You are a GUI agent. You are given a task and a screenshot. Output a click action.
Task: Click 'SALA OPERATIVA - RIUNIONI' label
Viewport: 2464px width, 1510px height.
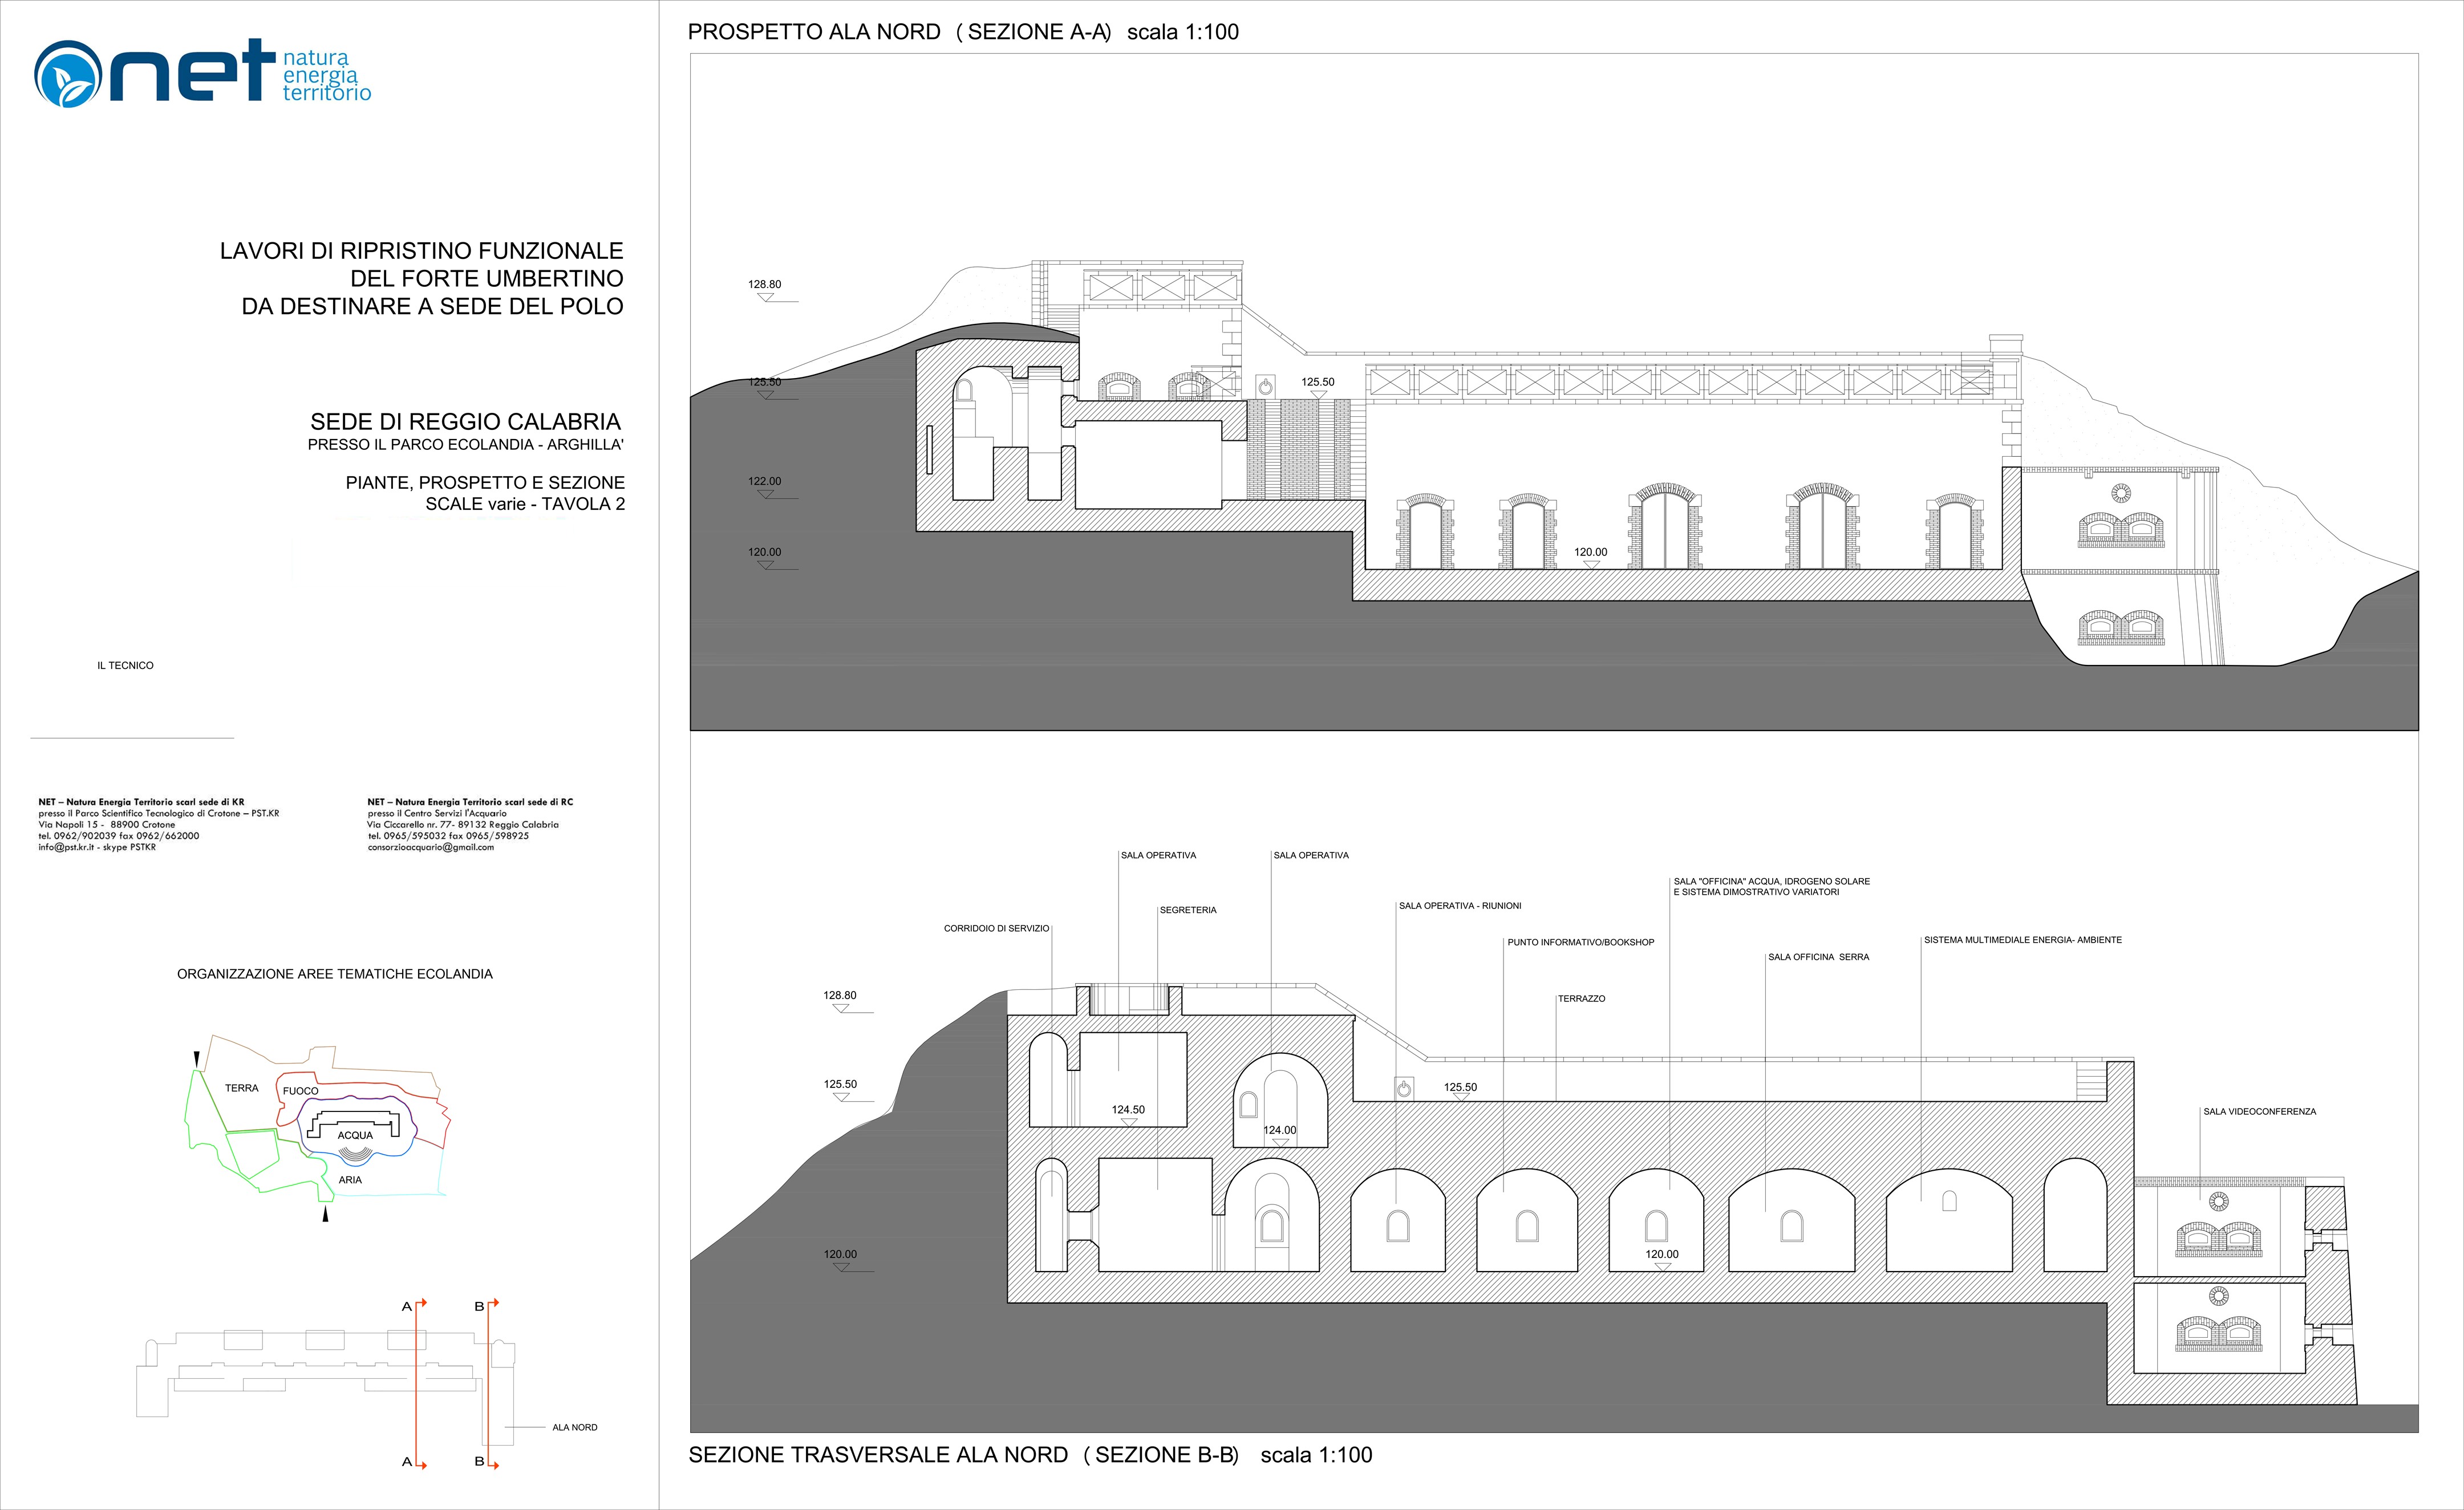[1460, 906]
